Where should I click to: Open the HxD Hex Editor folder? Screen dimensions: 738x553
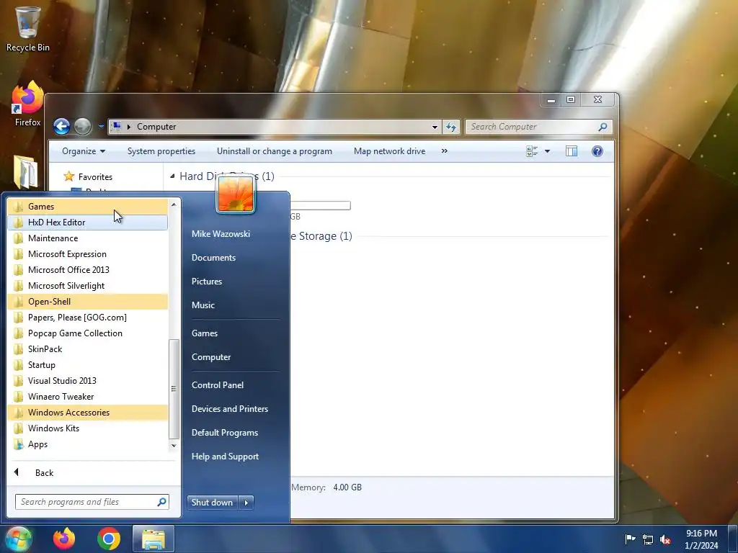tap(87, 222)
